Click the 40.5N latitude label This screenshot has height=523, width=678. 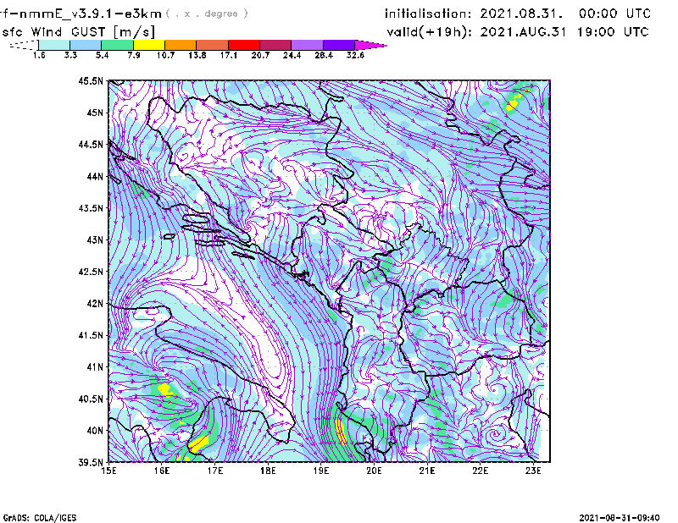pos(91,399)
